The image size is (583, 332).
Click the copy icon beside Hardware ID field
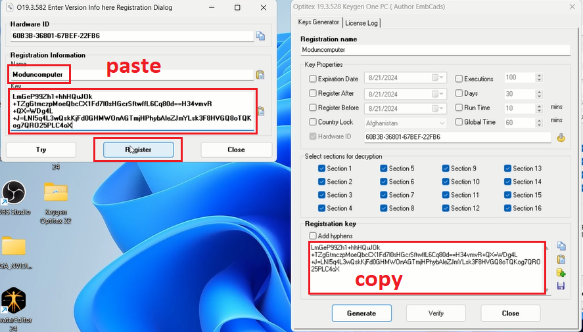click(x=260, y=36)
